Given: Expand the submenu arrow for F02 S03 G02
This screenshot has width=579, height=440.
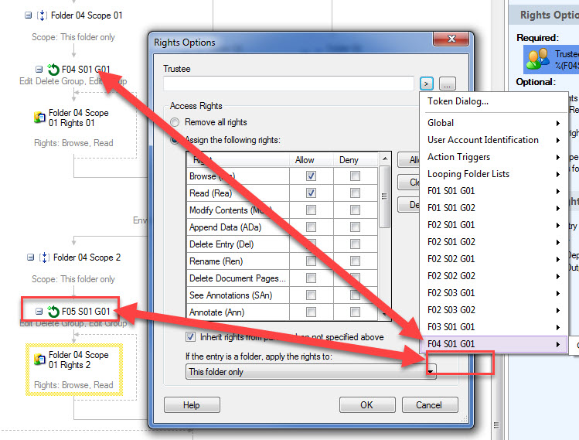Looking at the screenshot, I should (558, 310).
